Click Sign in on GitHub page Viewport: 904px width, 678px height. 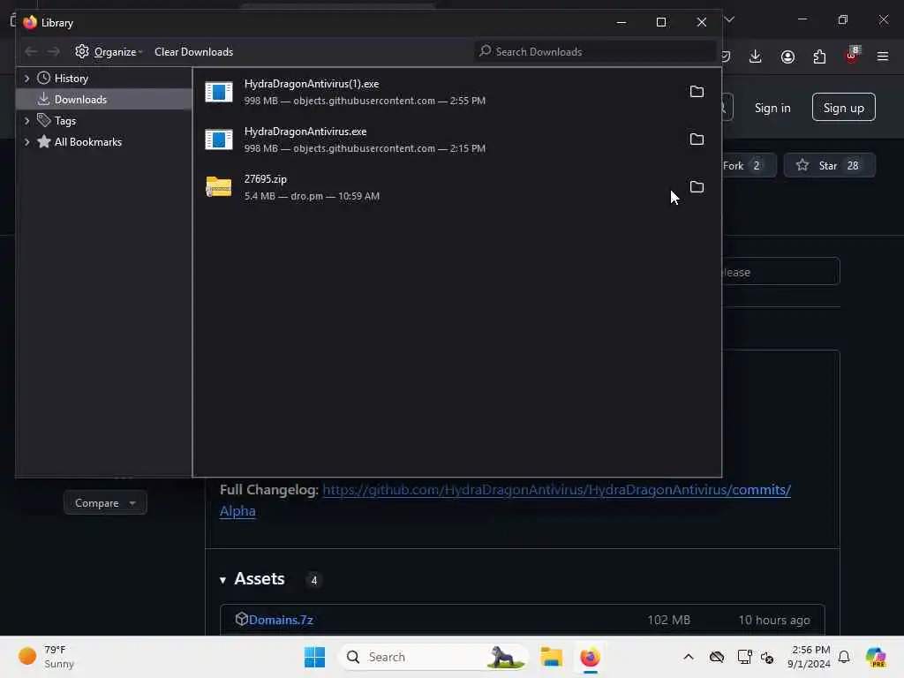772,108
